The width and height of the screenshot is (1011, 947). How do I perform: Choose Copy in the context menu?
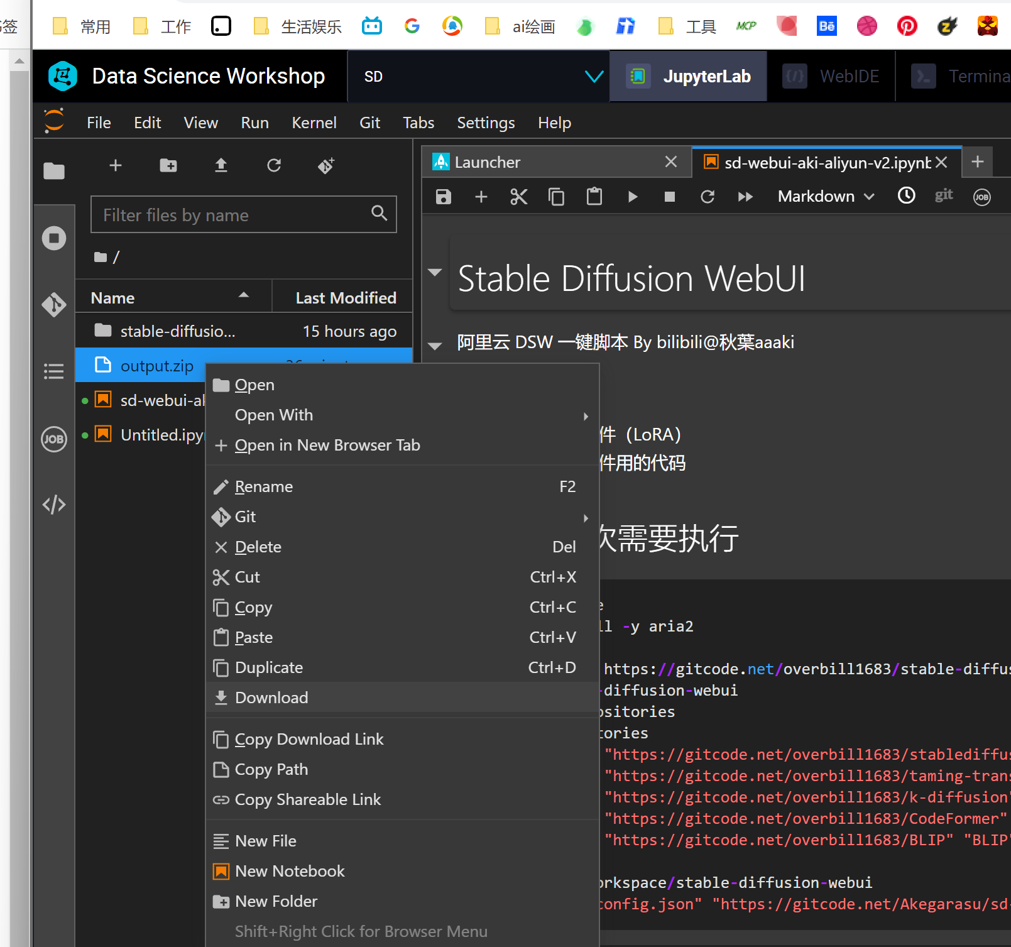click(402, 608)
